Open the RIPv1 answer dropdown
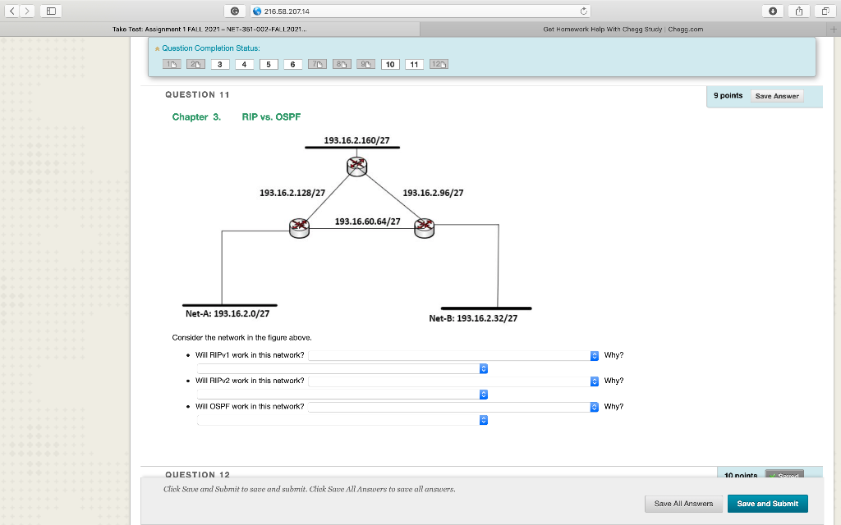Viewport: 841px width, 525px height. (593, 354)
